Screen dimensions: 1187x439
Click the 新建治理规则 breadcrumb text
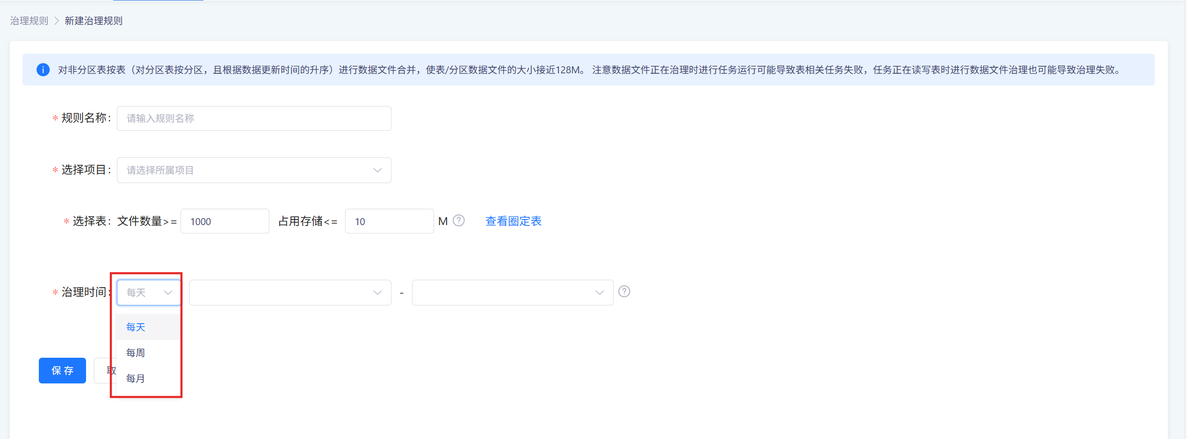(x=94, y=21)
